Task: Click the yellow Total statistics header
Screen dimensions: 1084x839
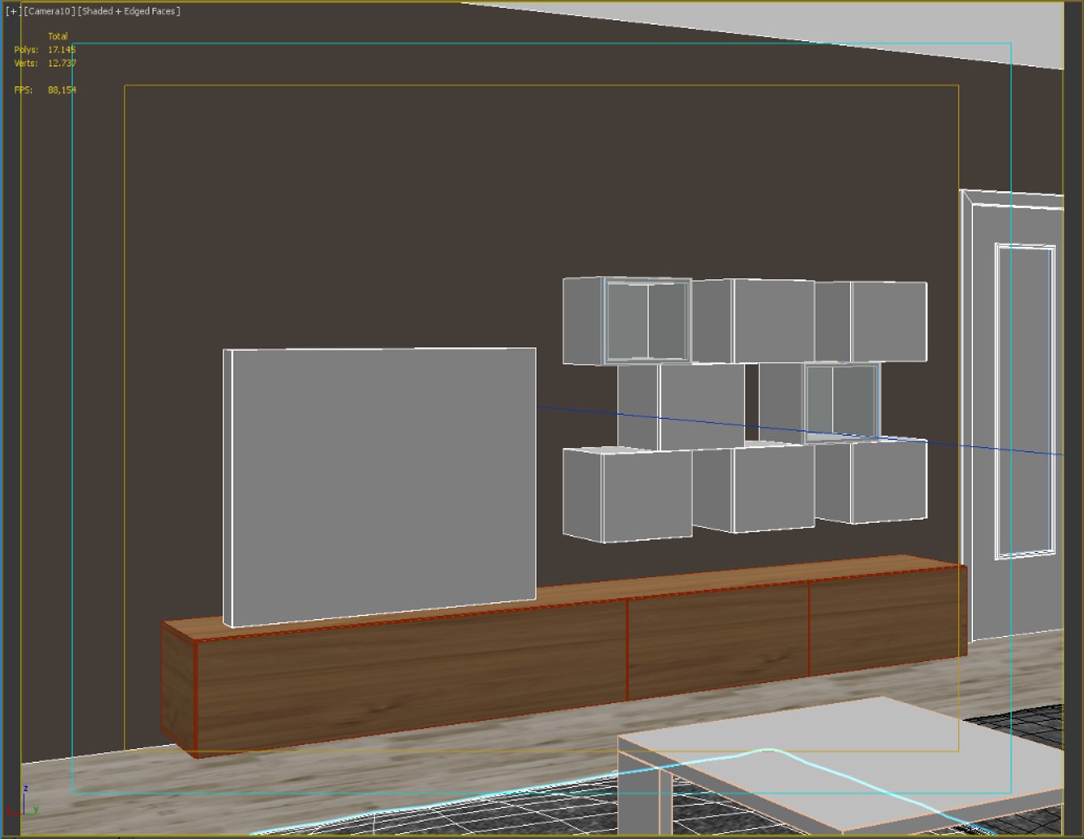Action: pos(58,37)
